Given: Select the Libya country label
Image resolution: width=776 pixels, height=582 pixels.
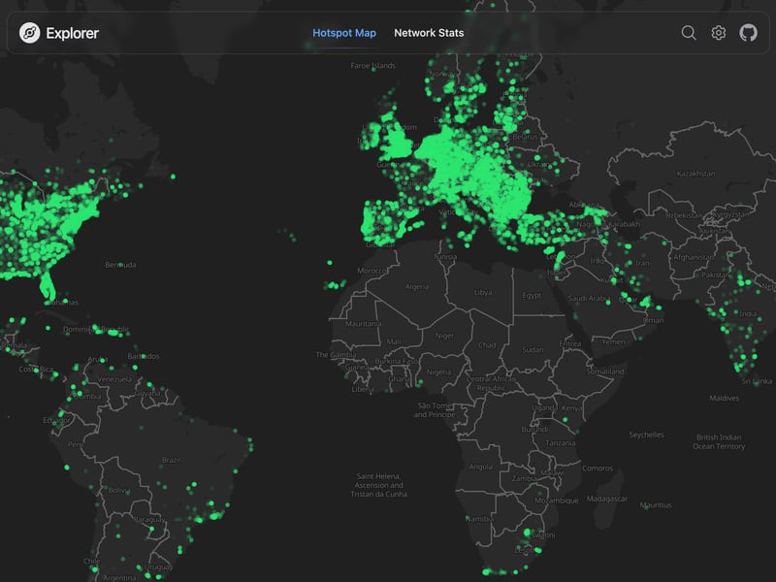Looking at the screenshot, I should [482, 292].
